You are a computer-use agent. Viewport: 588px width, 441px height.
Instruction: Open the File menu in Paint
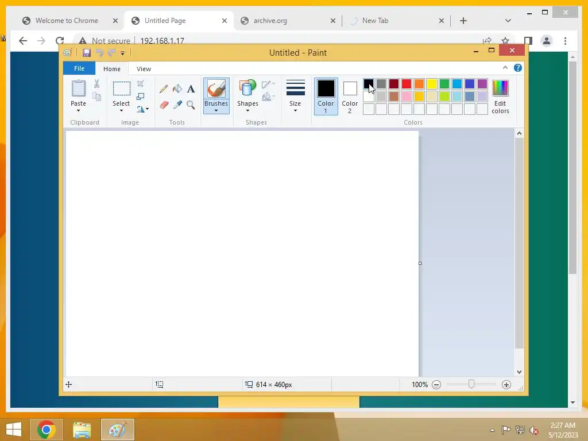pyautogui.click(x=79, y=68)
